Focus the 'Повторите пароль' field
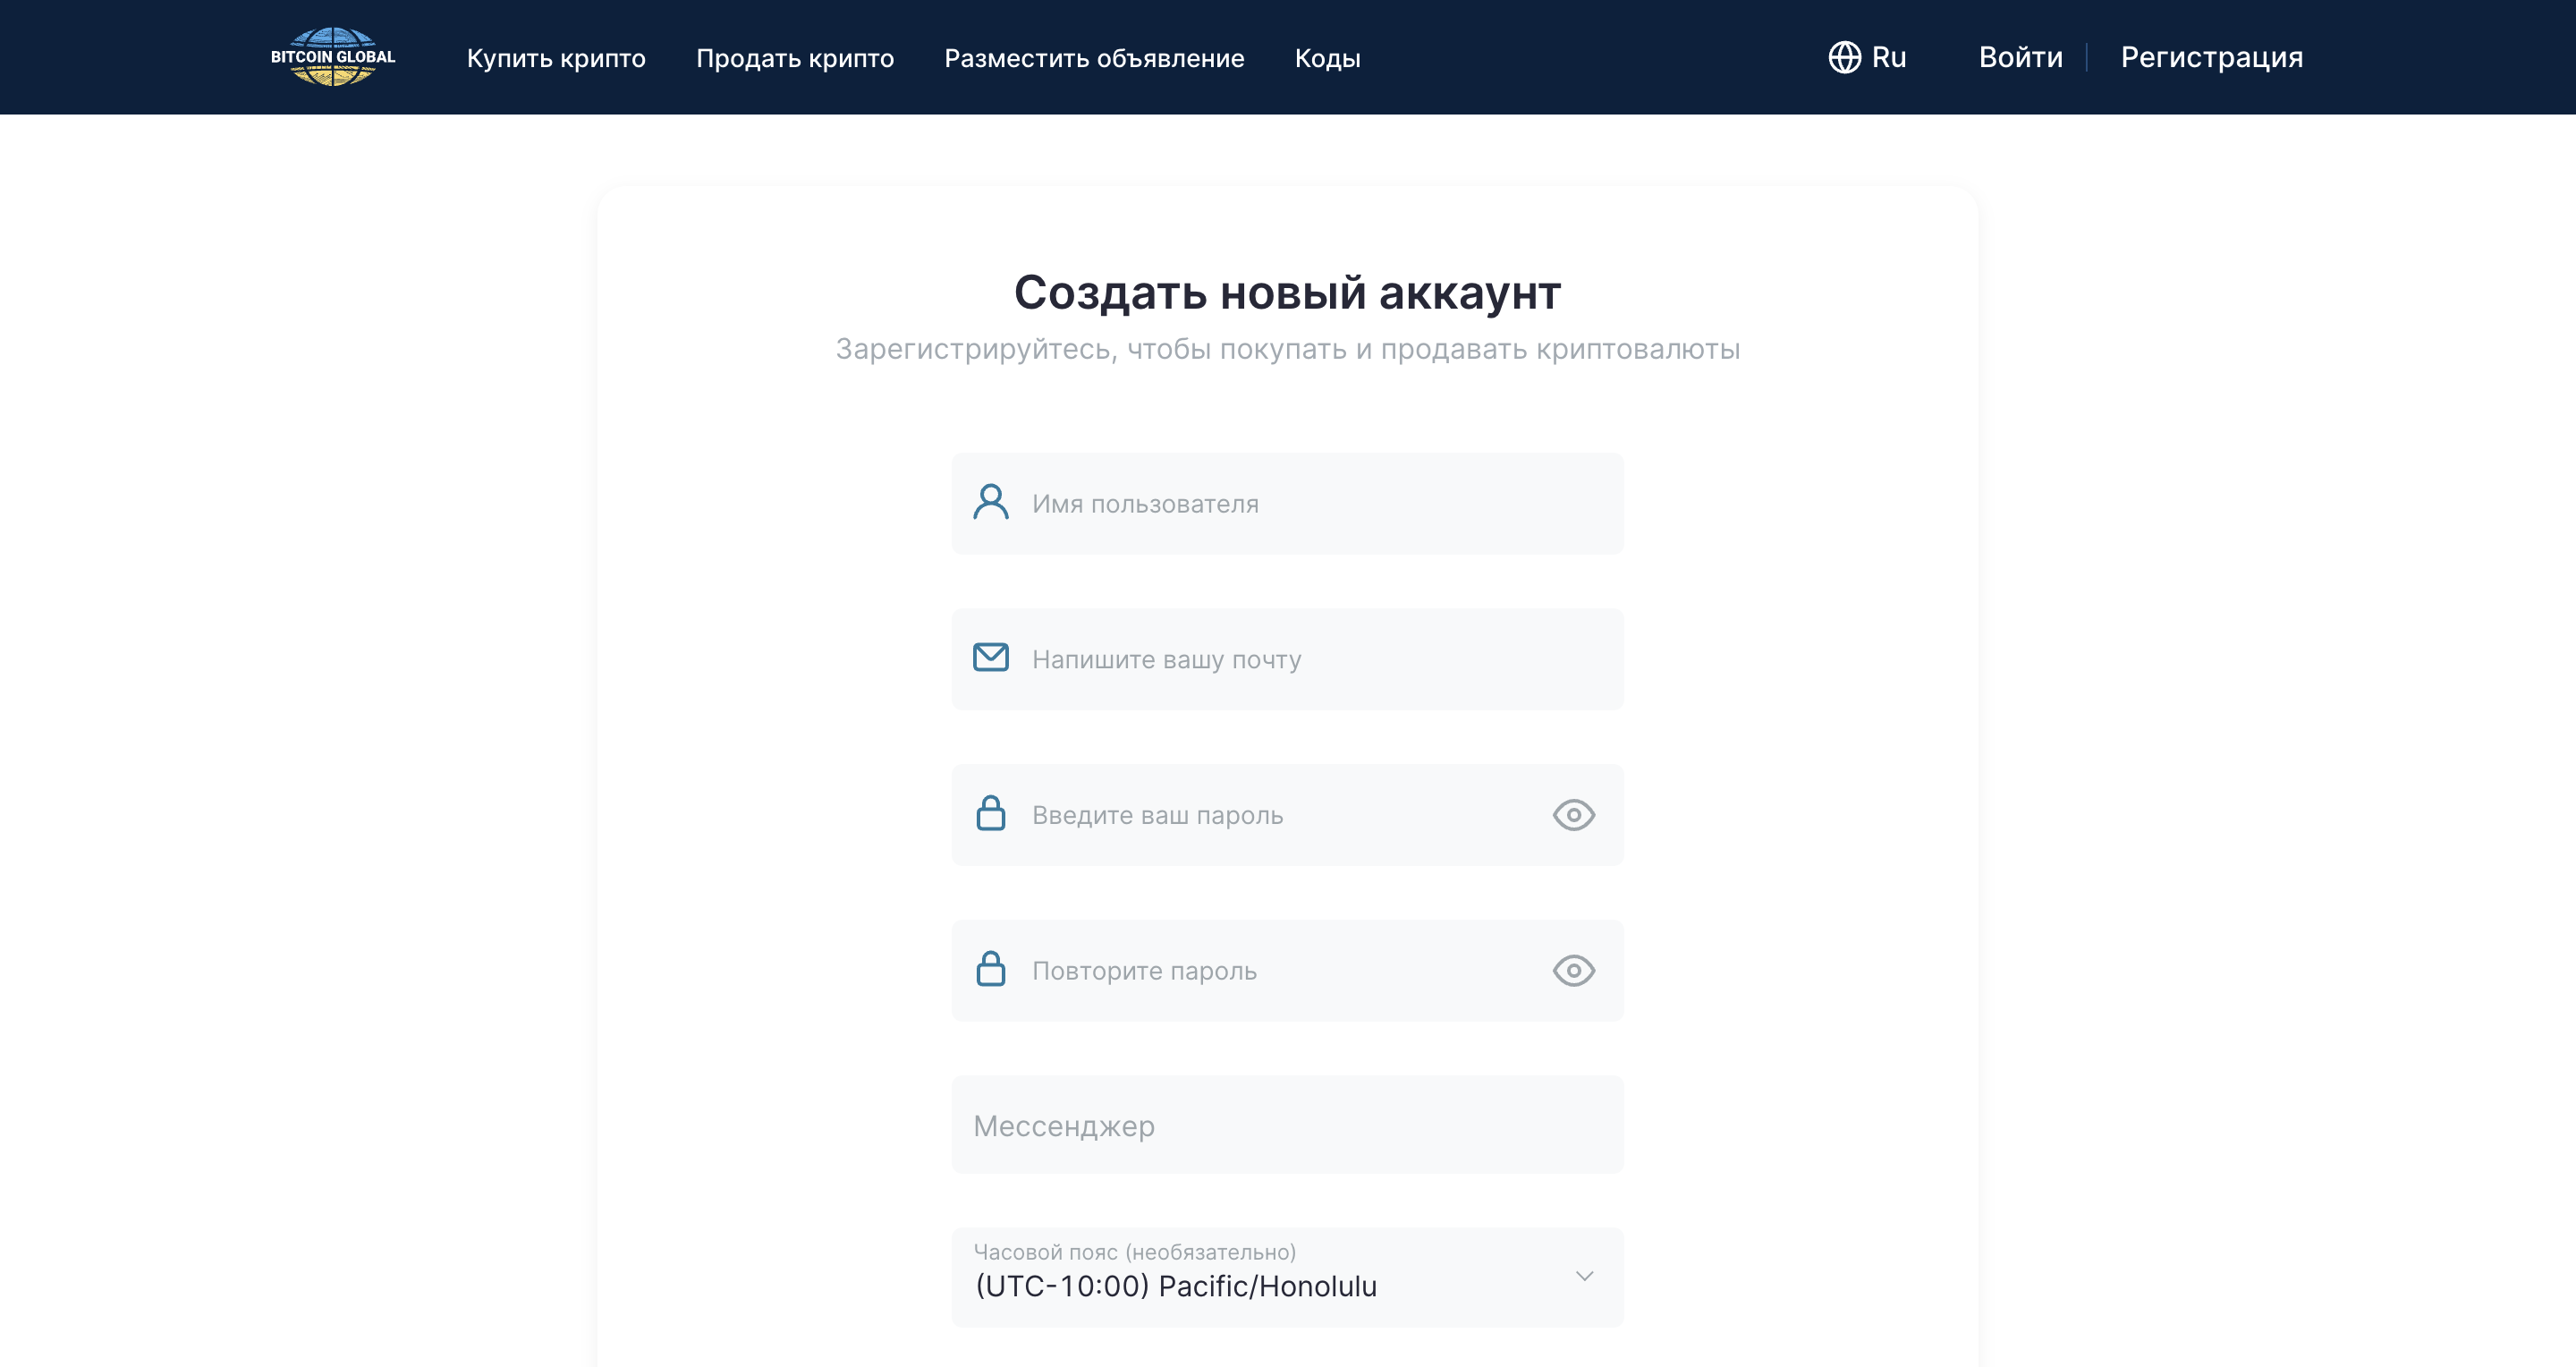Screen dimensions: 2576x1367 1287,970
